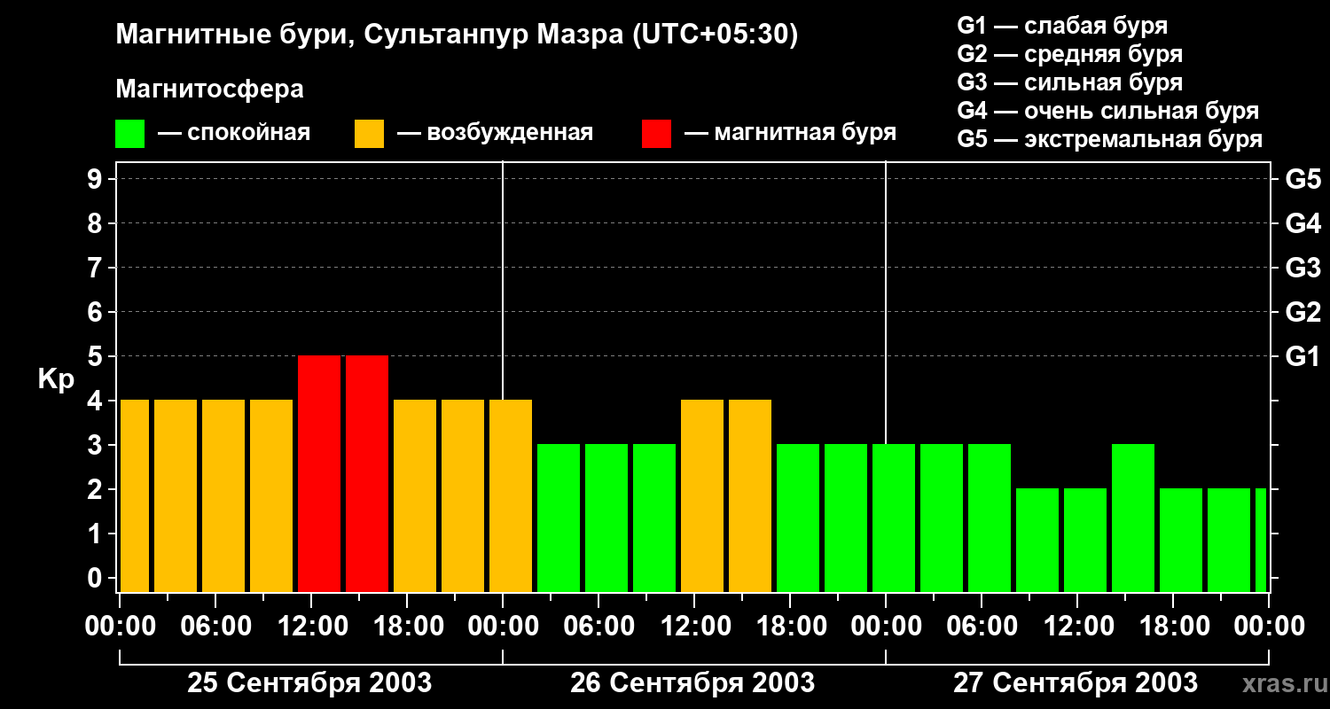Click the second red Kp 5 storm bar
The width and height of the screenshot is (1330, 709).
[367, 474]
